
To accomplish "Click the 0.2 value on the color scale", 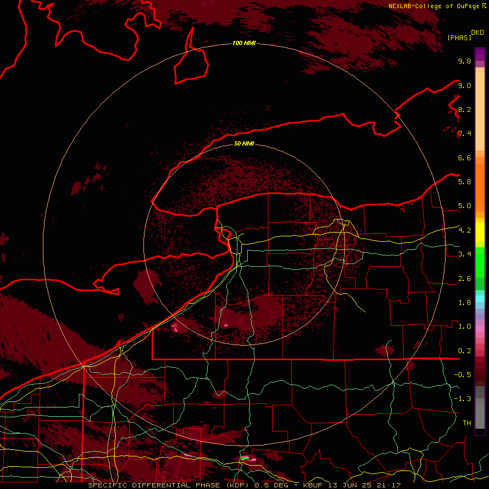I will coord(465,351).
